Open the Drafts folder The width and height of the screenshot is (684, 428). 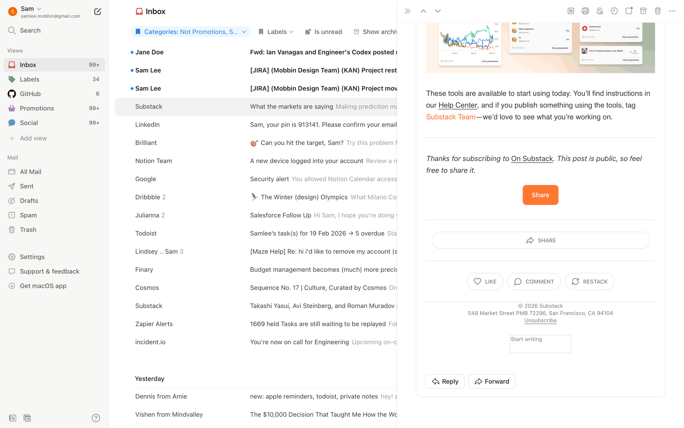(54, 201)
